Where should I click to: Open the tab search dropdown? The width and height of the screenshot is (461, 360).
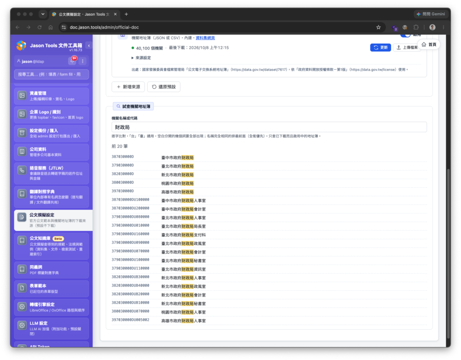pos(43,14)
